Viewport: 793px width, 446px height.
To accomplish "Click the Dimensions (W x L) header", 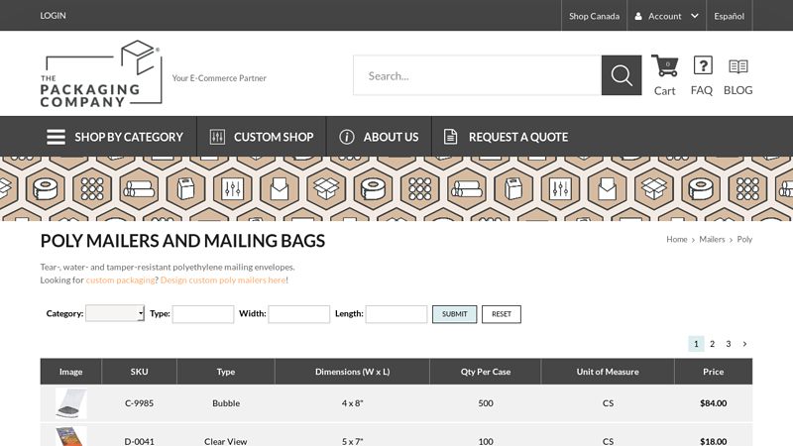I will coord(353,372).
